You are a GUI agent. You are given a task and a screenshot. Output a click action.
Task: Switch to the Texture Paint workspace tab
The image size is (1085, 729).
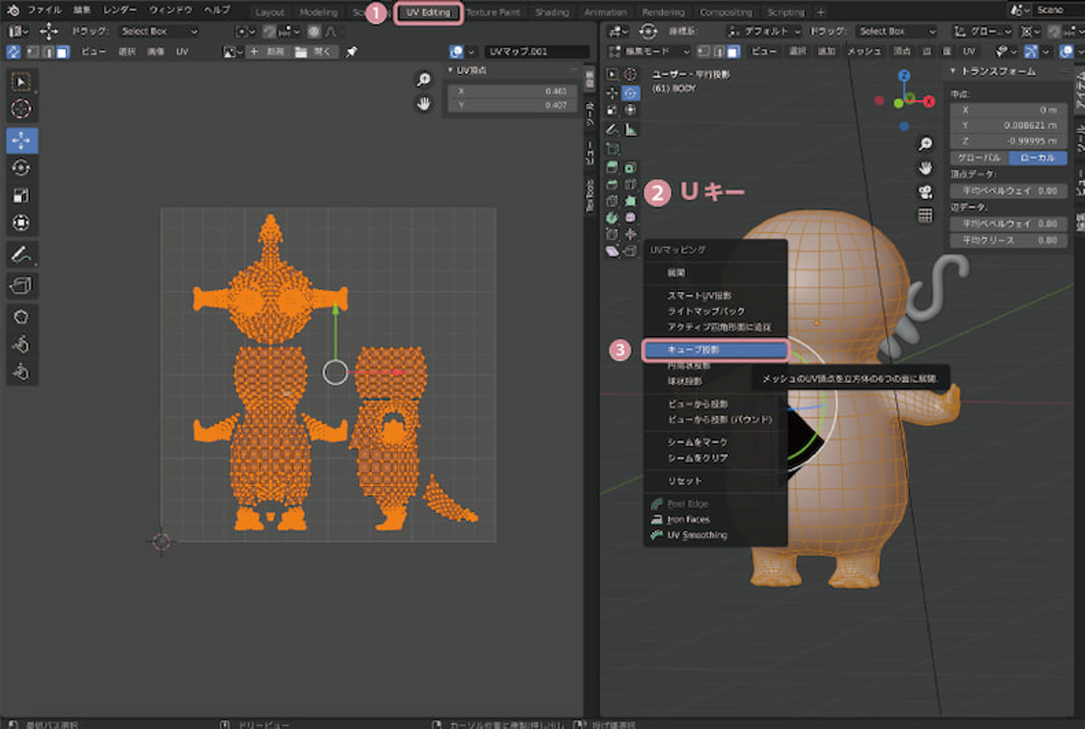point(494,13)
